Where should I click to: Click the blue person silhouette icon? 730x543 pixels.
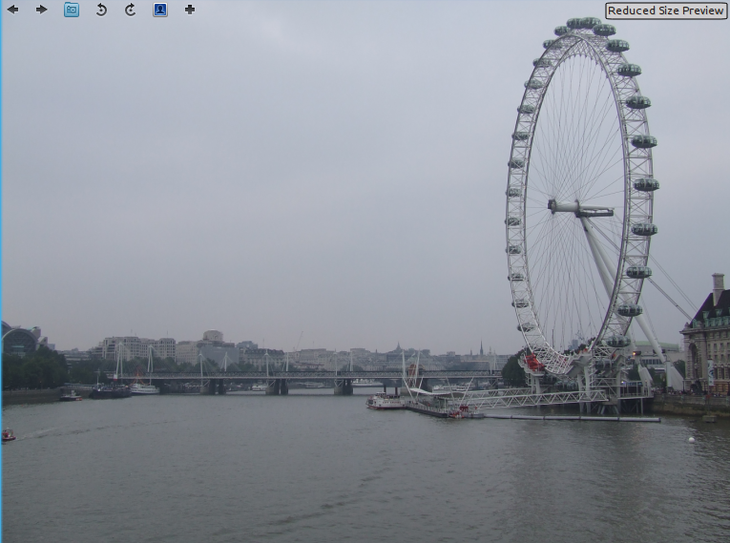click(x=160, y=10)
